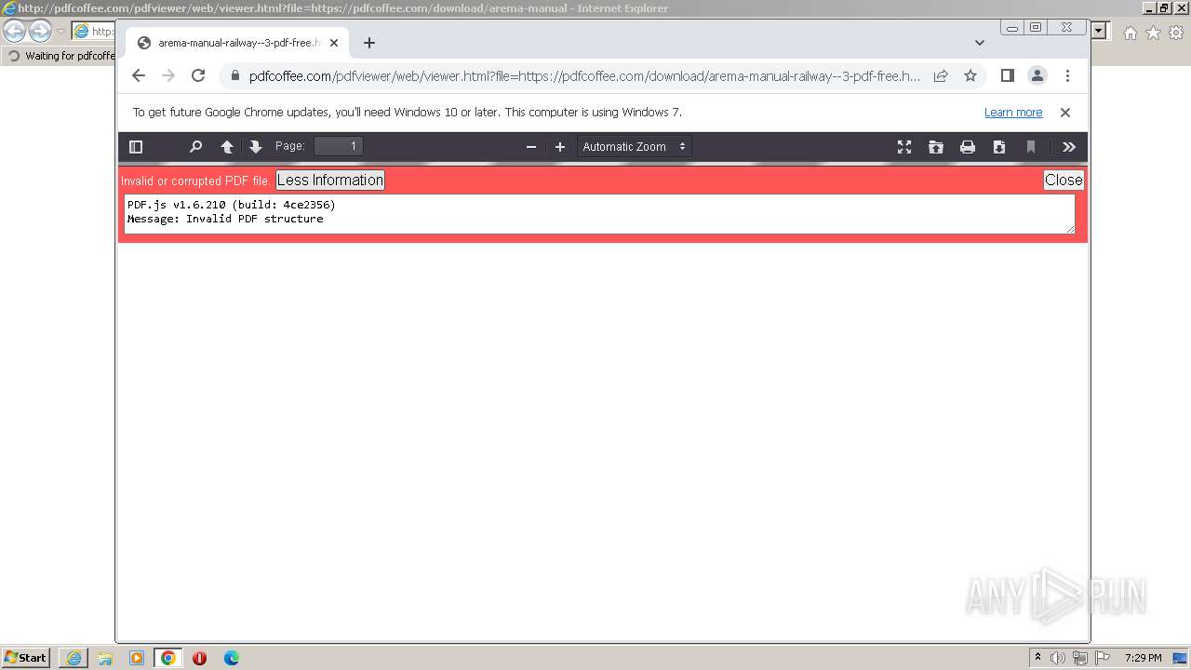Open the Chrome profile menu
1191x670 pixels.
pyautogui.click(x=1037, y=76)
